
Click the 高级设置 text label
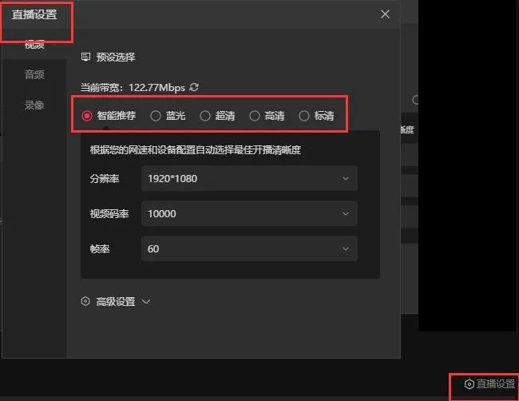click(116, 302)
